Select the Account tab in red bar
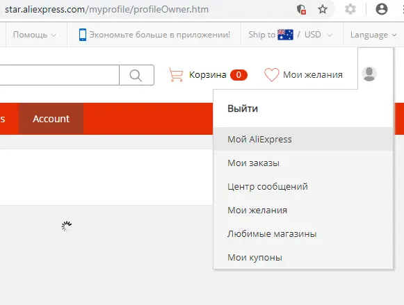 tap(51, 119)
